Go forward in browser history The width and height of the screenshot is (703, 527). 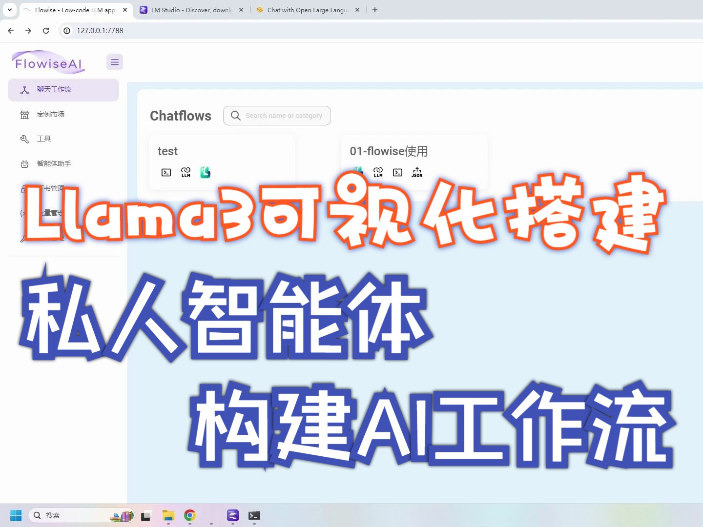point(28,30)
